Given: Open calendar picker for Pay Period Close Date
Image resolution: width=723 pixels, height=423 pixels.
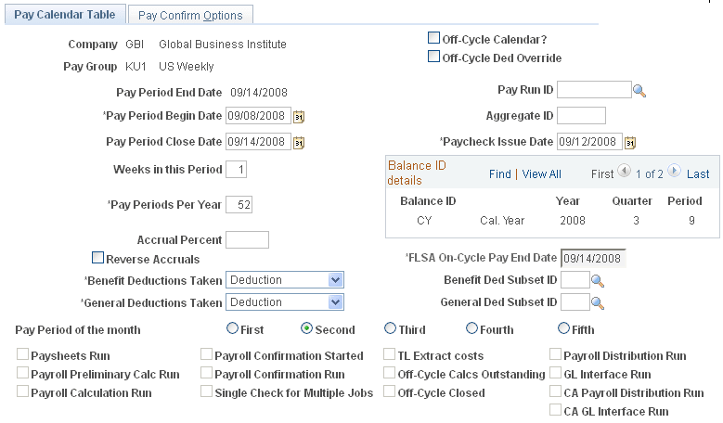Looking at the screenshot, I should pyautogui.click(x=299, y=142).
